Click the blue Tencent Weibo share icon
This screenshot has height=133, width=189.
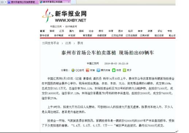click(98, 70)
